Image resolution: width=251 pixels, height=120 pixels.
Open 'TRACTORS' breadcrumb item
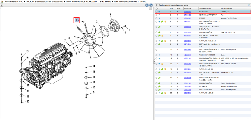click(30, 2)
